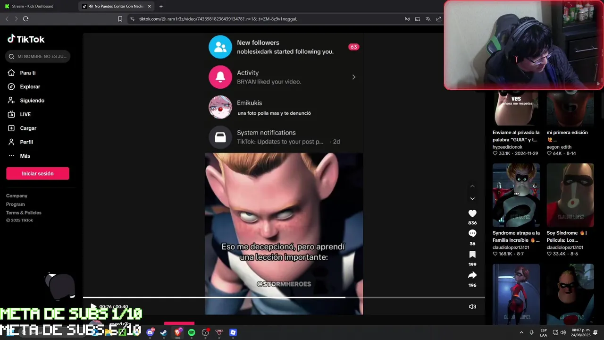604x340 pixels.
Task: Open Steam from the taskbar
Action: [164, 332]
